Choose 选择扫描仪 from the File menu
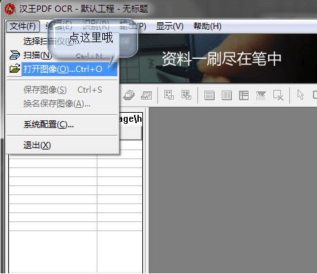The image size is (317, 274). click(63, 42)
